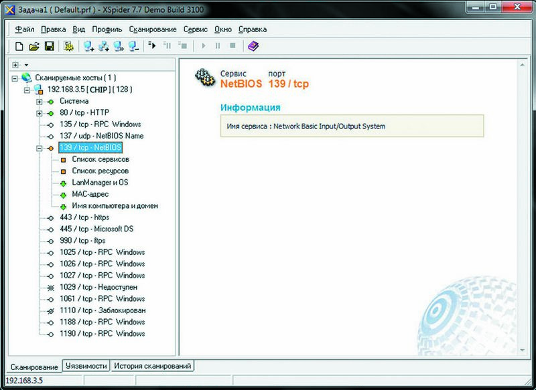Open a task file with the folder icon
The width and height of the screenshot is (536, 390).
click(34, 46)
